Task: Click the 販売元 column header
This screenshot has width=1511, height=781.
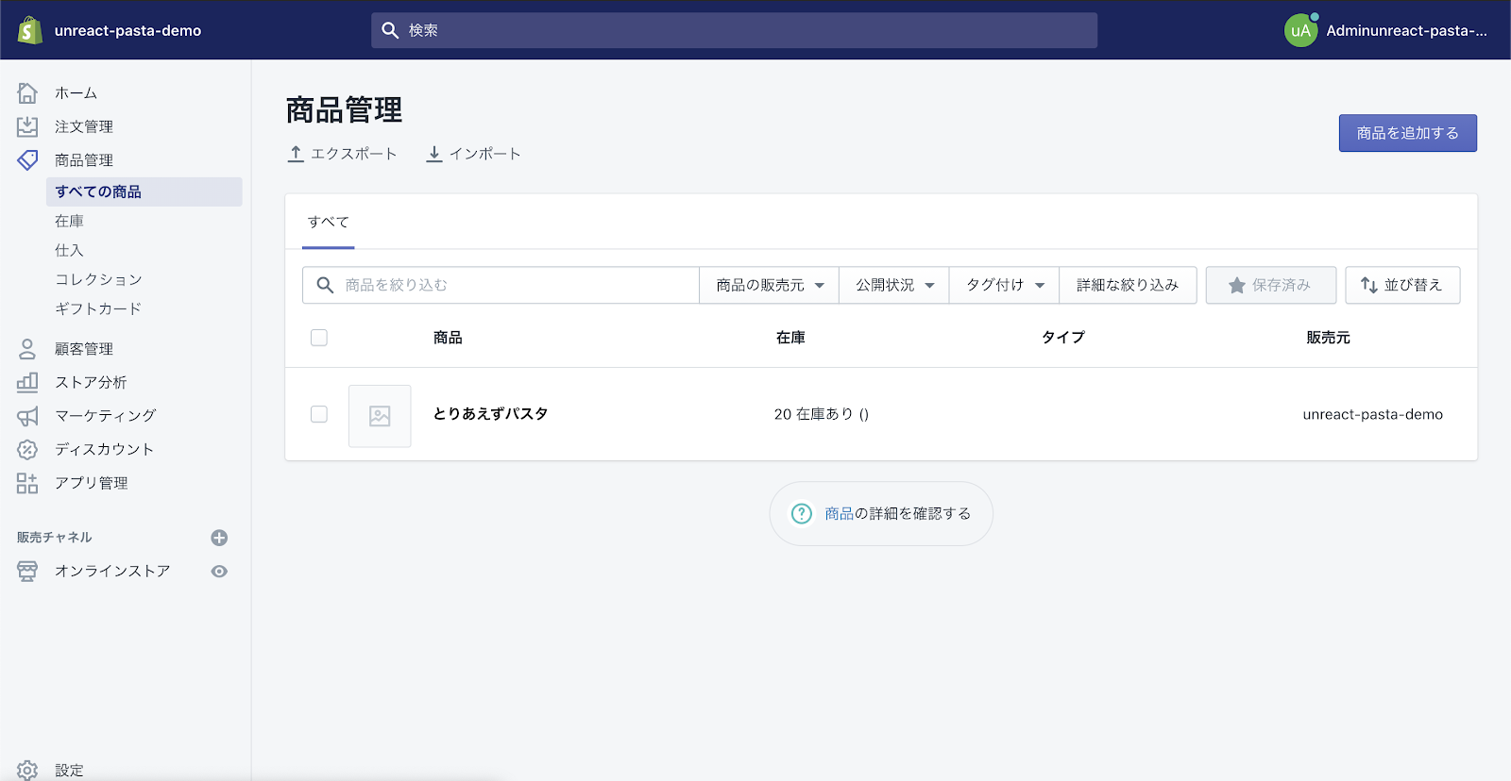Action: (x=1328, y=338)
